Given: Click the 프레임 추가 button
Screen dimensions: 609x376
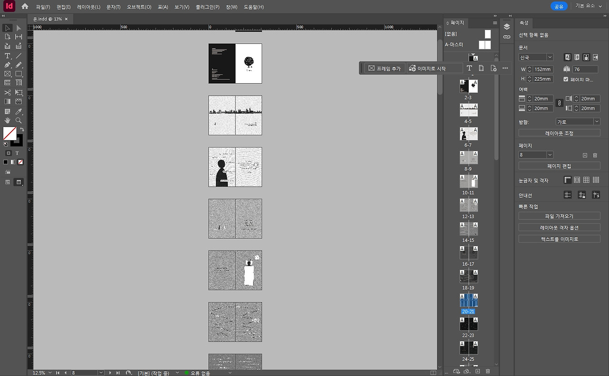Looking at the screenshot, I should point(385,68).
